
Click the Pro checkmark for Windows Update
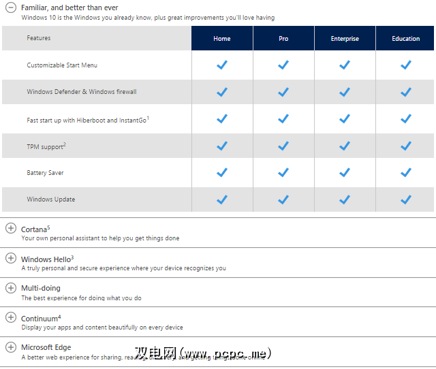coord(283,199)
